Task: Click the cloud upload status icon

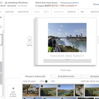Action: (6, 3)
